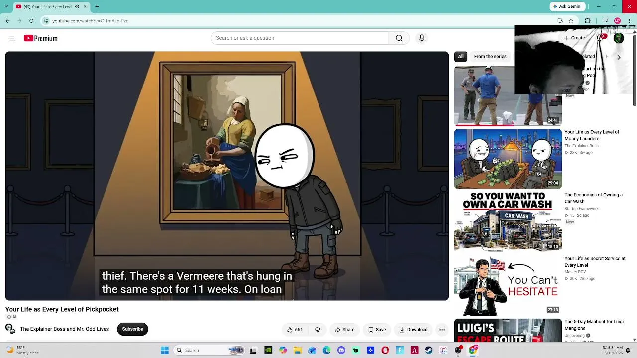Screen dimensions: 637x358
Task: Share this video
Action: (x=344, y=330)
